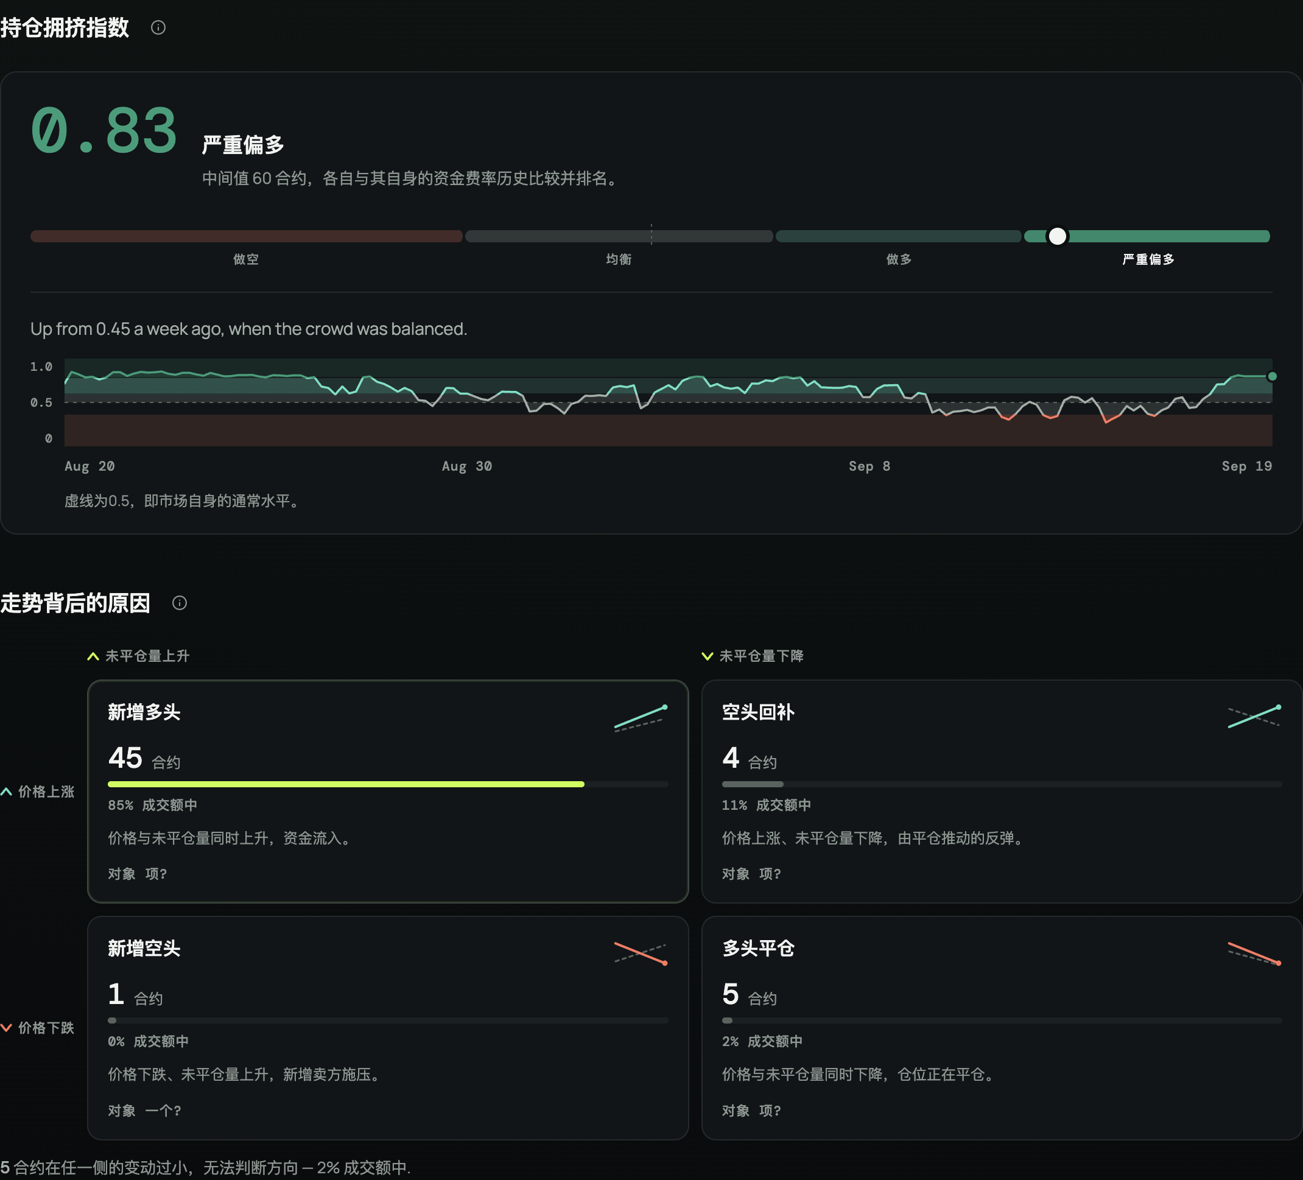
Task: Click the trend sparkline icon in 新增空头 card
Action: coord(641,954)
